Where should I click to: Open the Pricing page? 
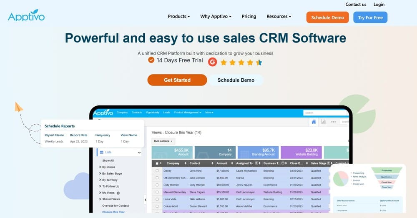click(x=249, y=17)
